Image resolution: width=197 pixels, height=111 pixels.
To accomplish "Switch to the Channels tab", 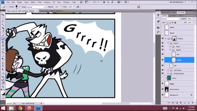I will (173, 16).
